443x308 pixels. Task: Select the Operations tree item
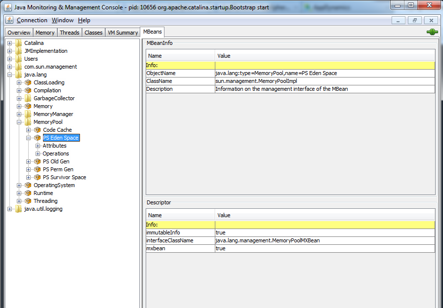[56, 154]
